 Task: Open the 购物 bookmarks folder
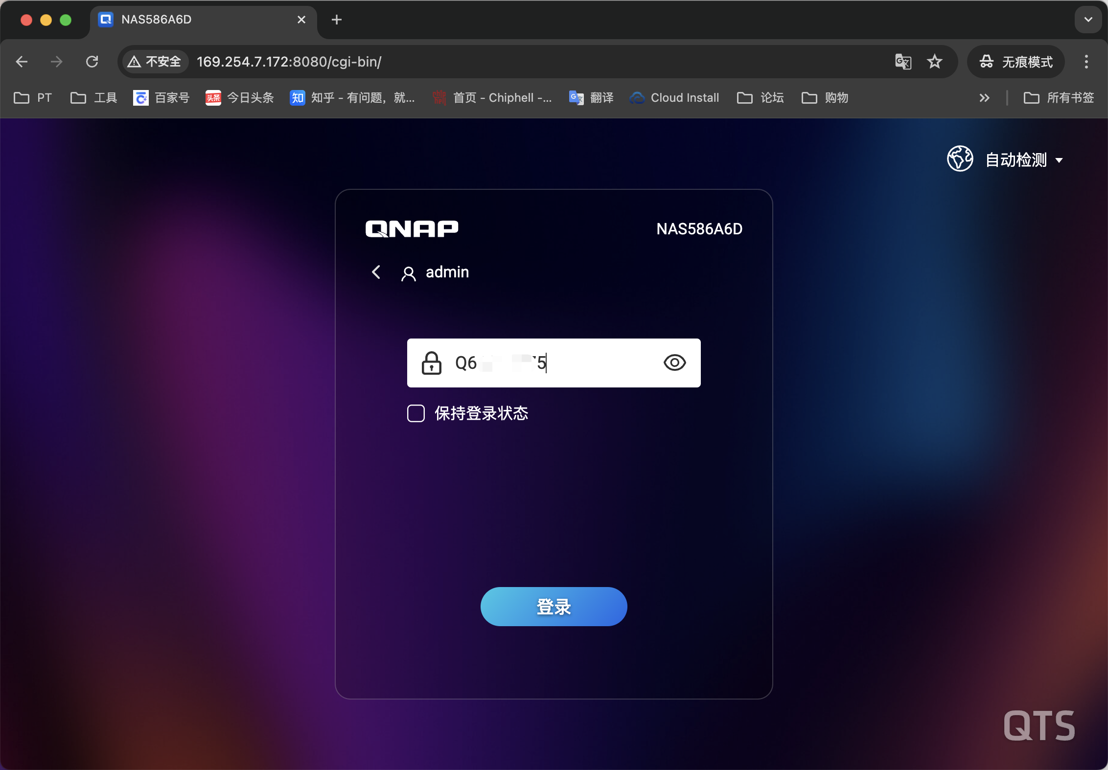[x=825, y=98]
